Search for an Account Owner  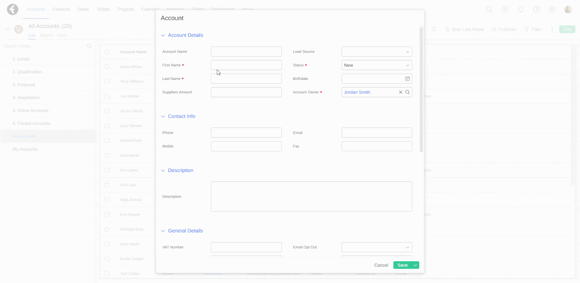pyautogui.click(x=407, y=92)
